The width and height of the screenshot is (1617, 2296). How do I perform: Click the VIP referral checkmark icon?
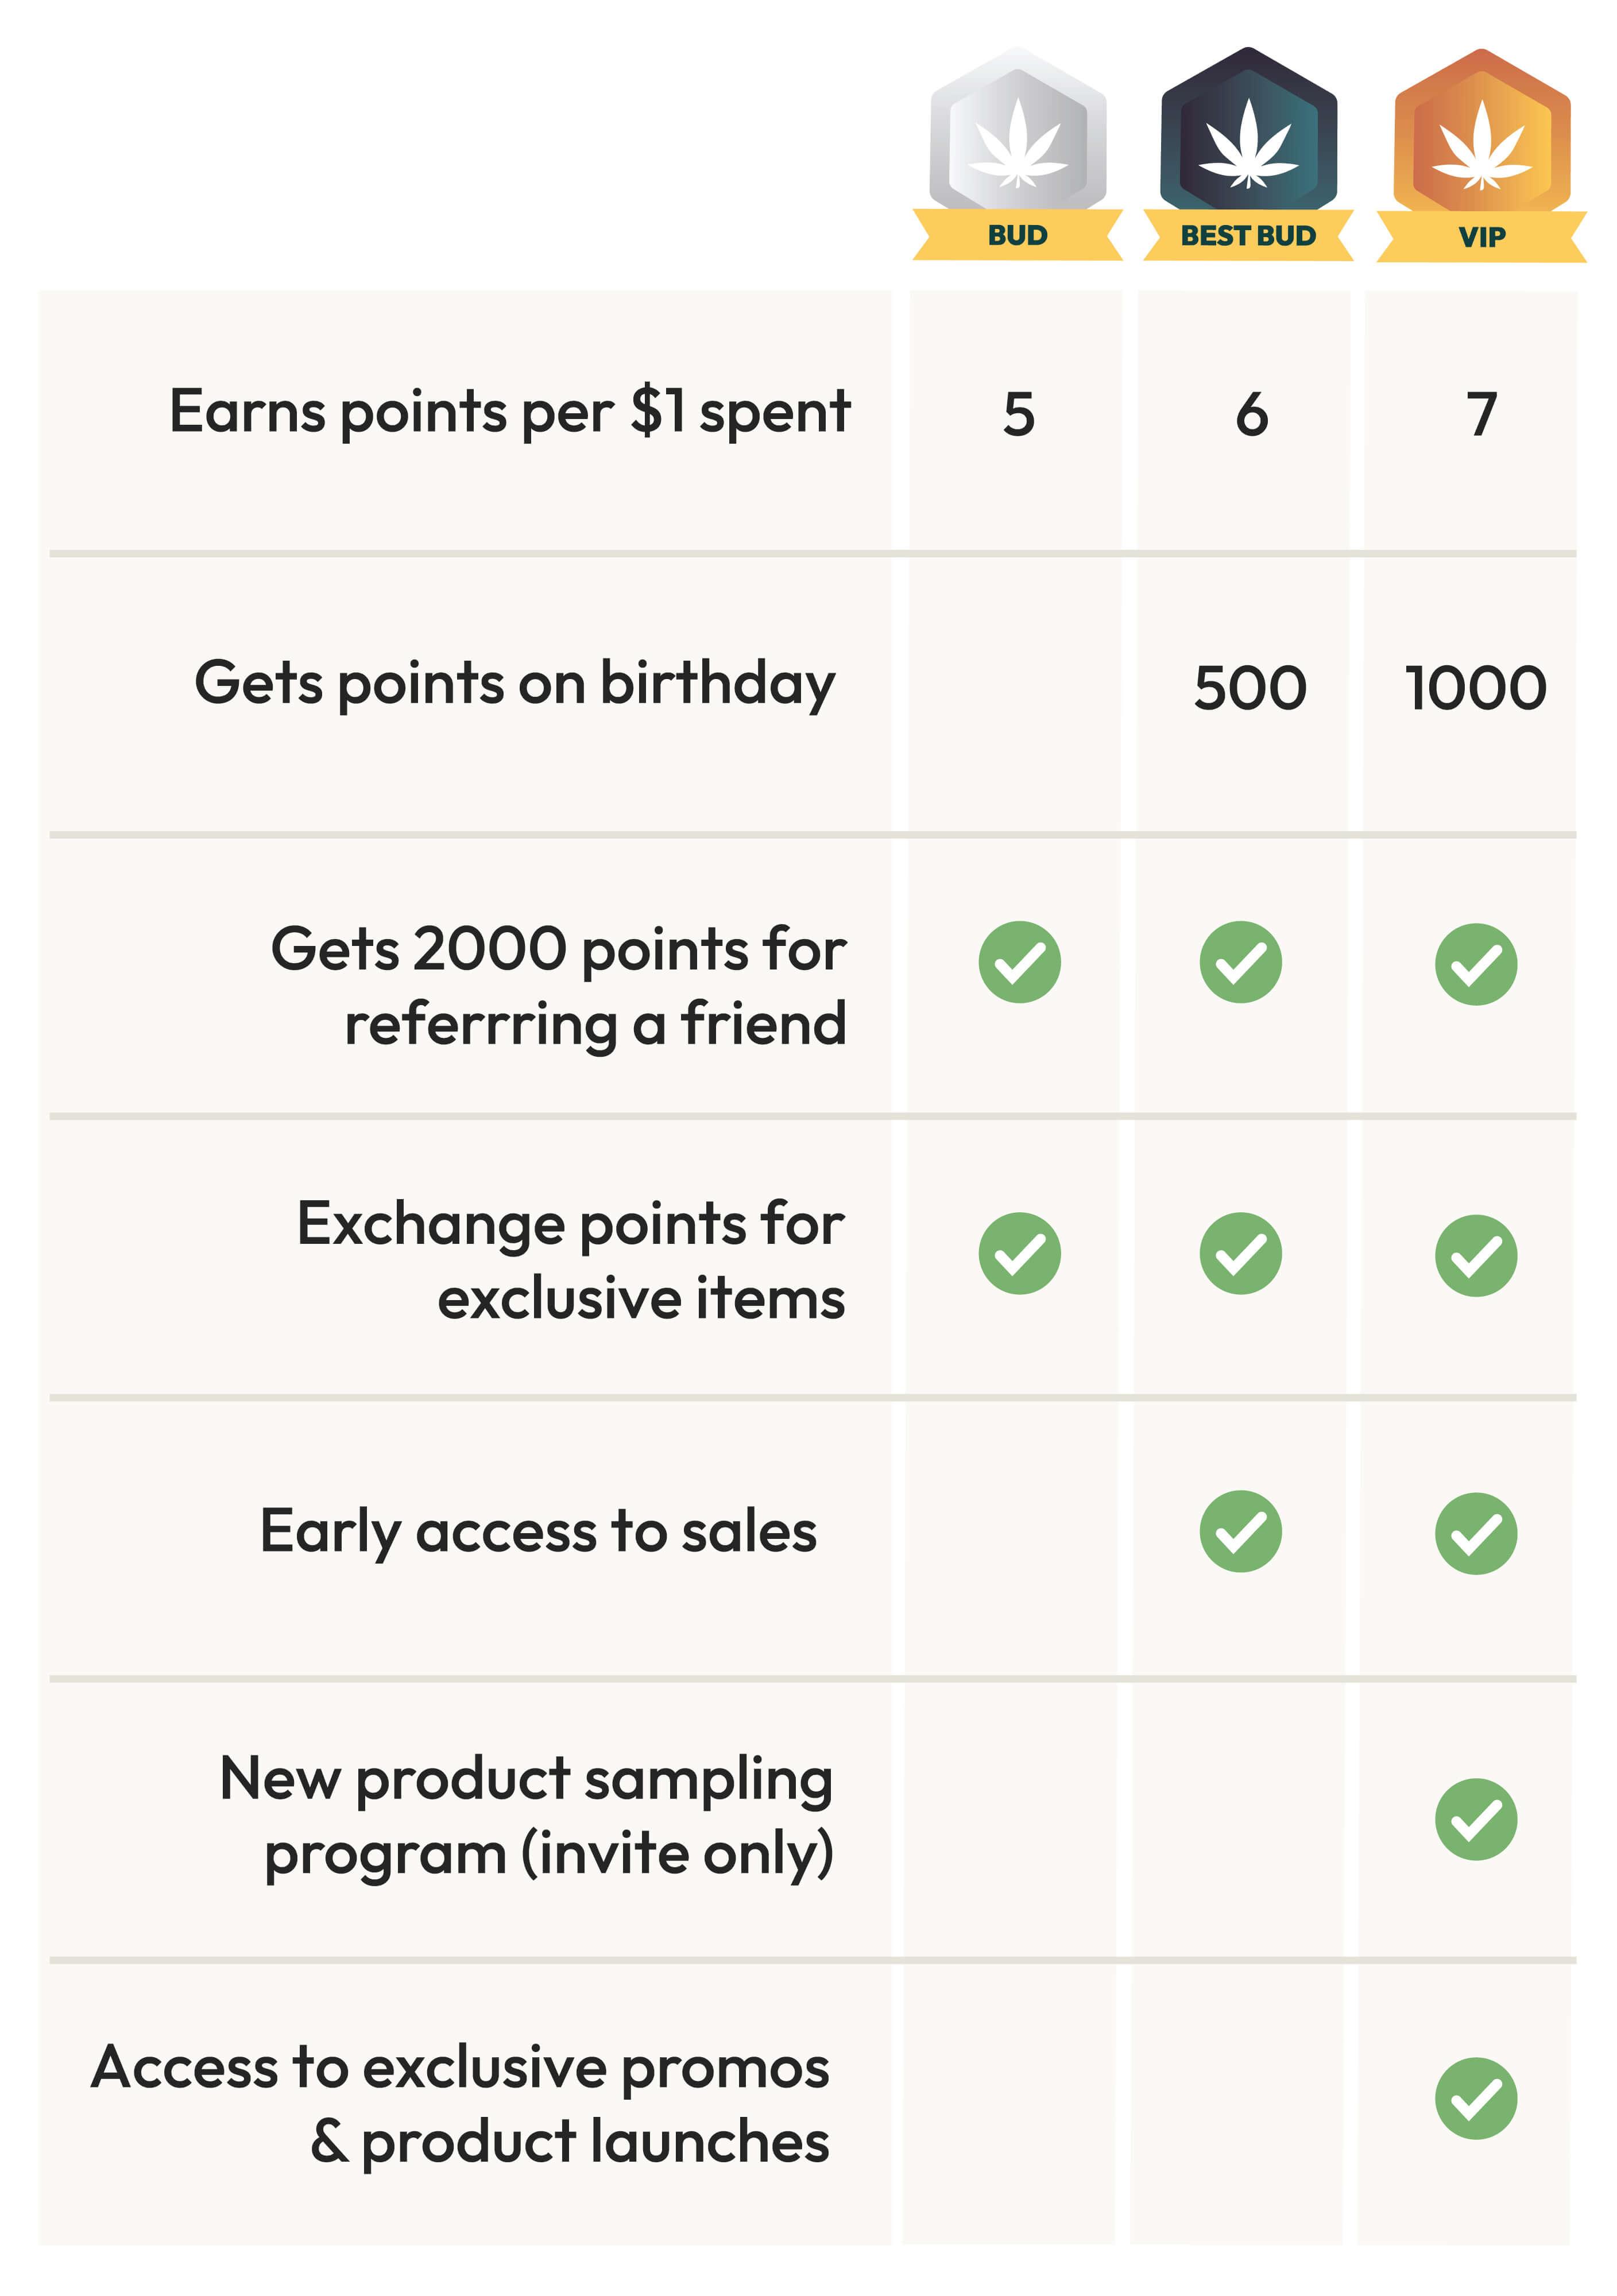(1476, 964)
